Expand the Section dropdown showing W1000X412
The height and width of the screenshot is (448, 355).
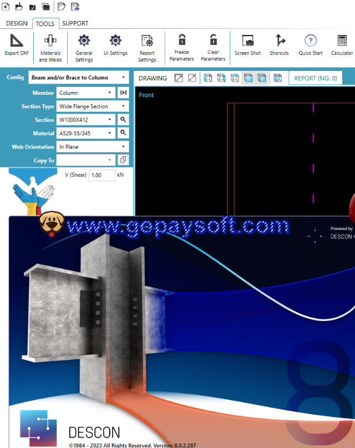[x=86, y=119]
